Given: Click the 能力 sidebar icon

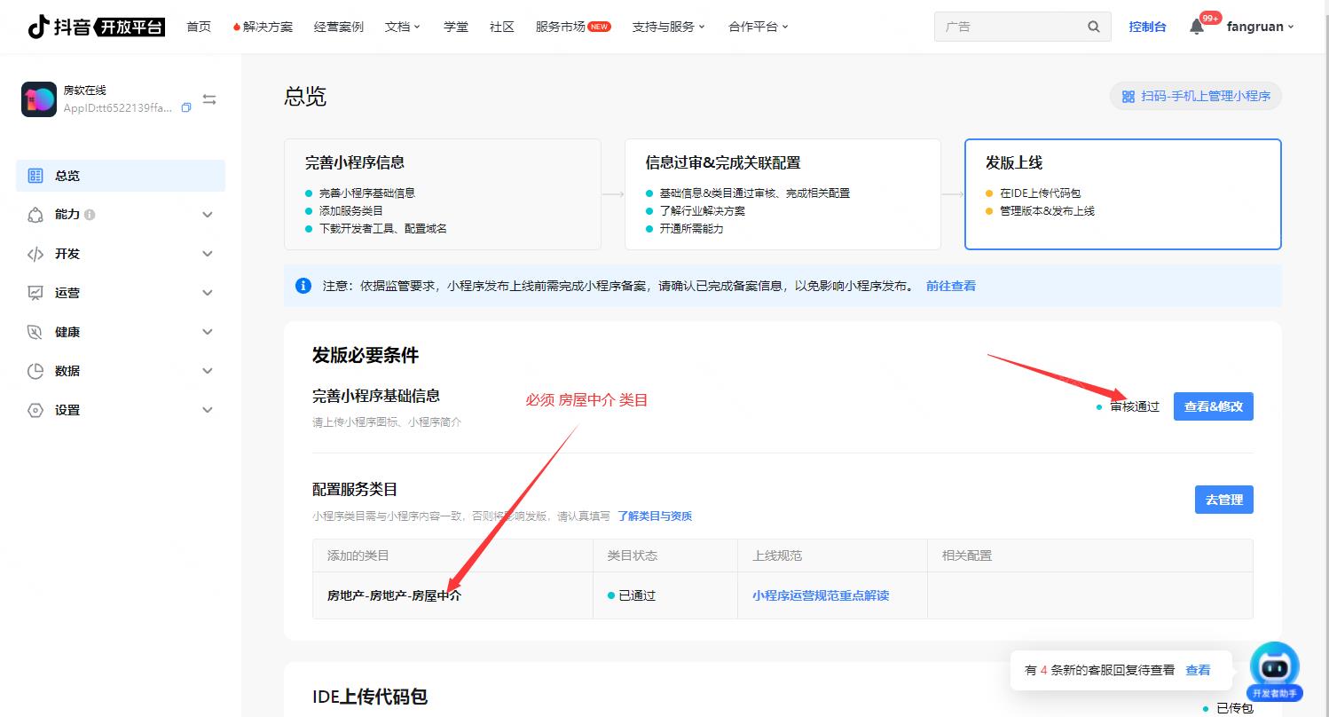Looking at the screenshot, I should (x=35, y=215).
